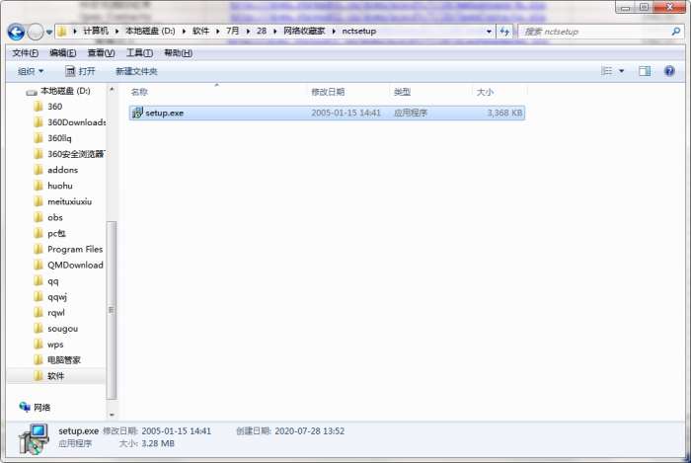
Task: Select 28 in the address breadcrumb
Action: [262, 31]
